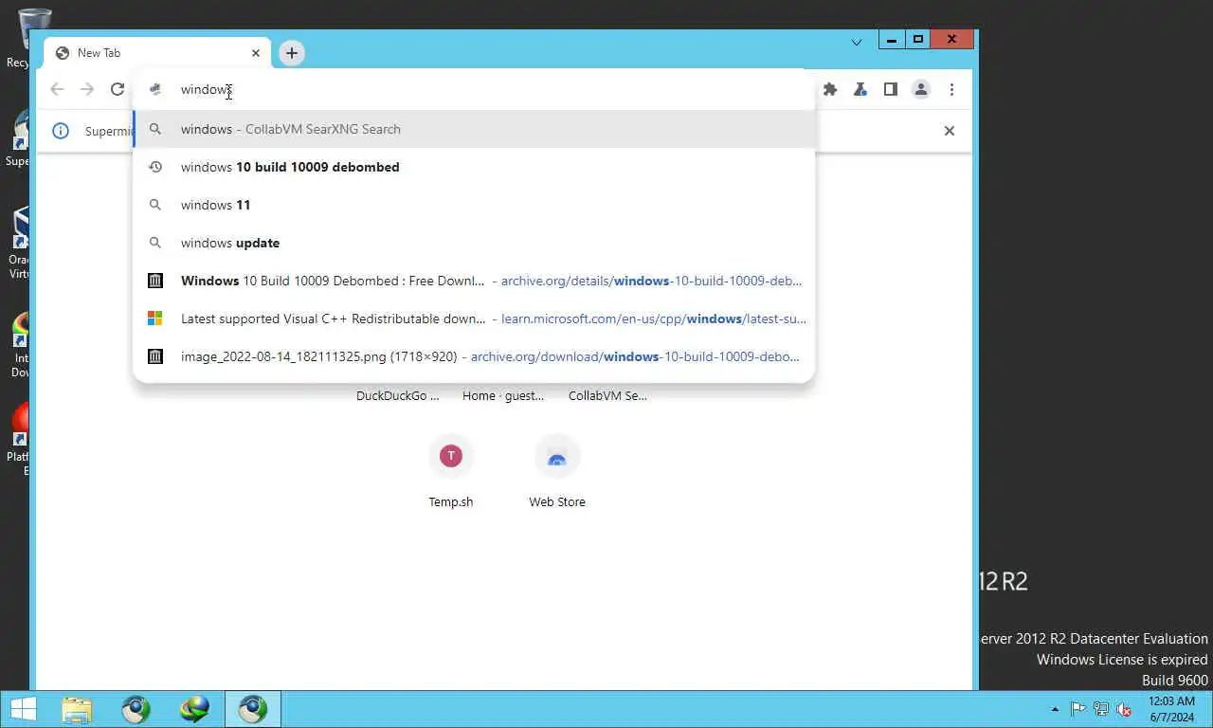This screenshot has width=1213, height=728.
Task: Open the profile avatar icon
Action: click(x=920, y=89)
